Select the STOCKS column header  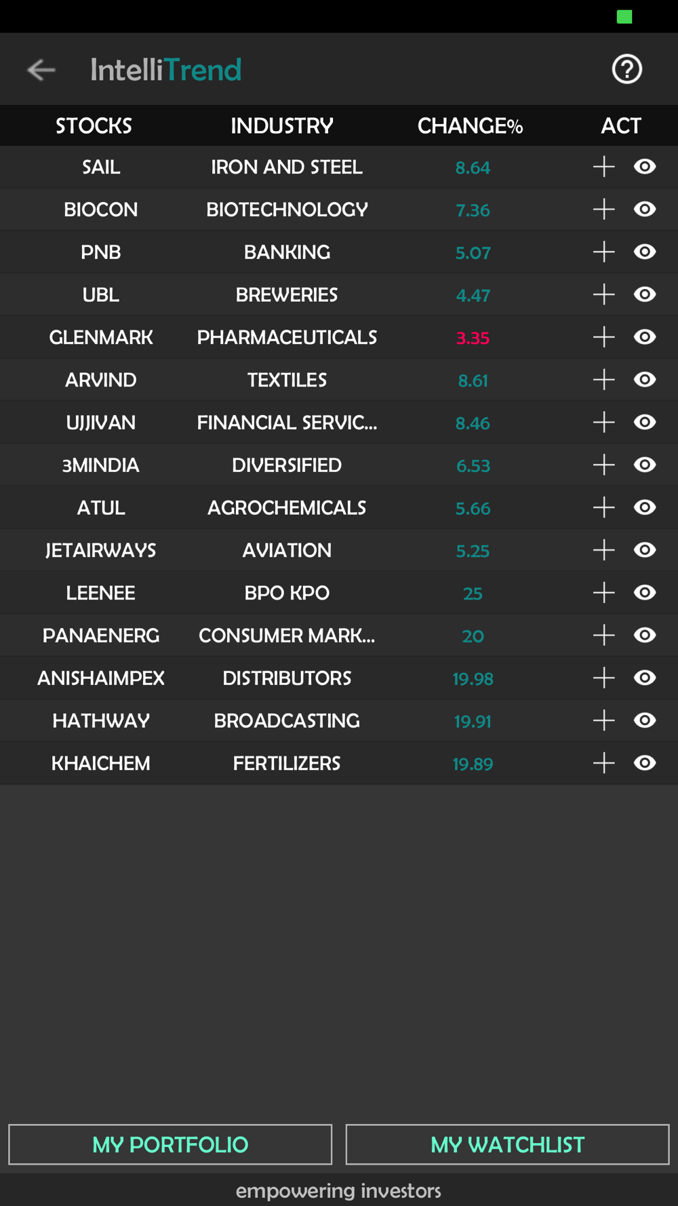click(94, 126)
